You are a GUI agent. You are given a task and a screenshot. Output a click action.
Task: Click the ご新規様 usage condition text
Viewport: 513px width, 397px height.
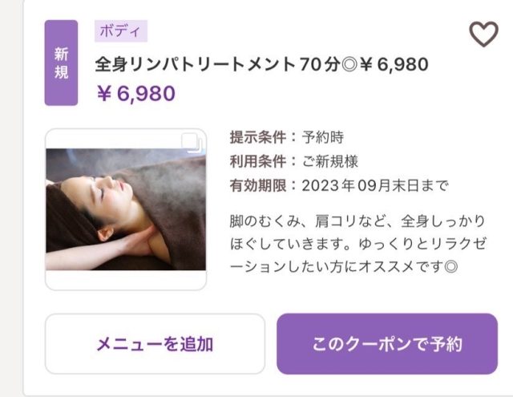[x=329, y=161]
